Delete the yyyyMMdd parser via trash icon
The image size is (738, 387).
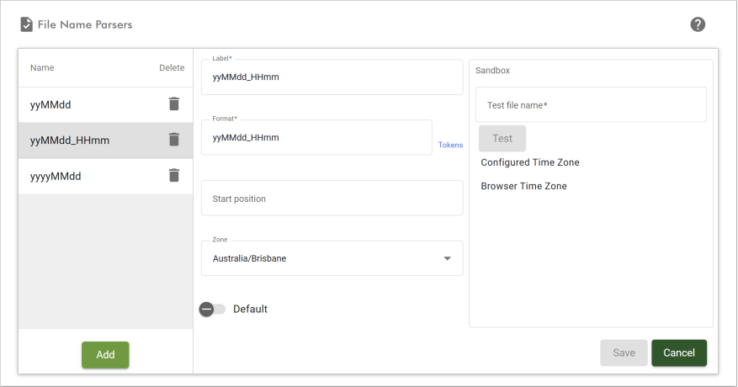(174, 175)
